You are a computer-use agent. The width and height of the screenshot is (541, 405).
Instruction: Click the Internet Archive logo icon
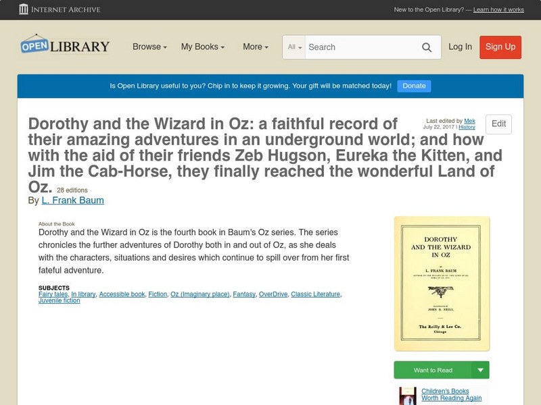point(24,9)
